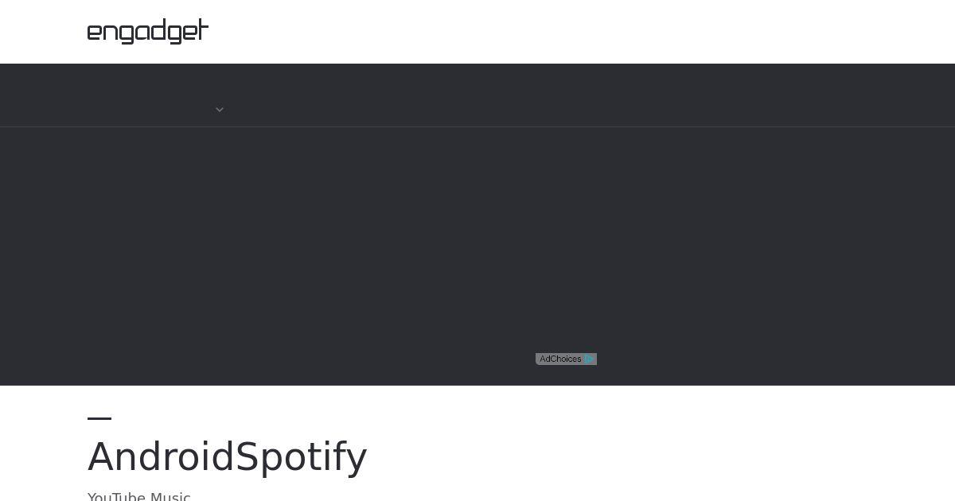This screenshot has height=501, width=955.
Task: Open the AndroidSpotify article headline
Action: (x=228, y=456)
